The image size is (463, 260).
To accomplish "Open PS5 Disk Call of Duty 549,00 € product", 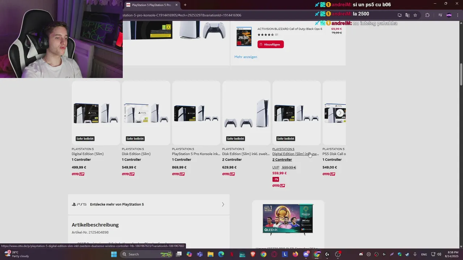I will (x=334, y=154).
